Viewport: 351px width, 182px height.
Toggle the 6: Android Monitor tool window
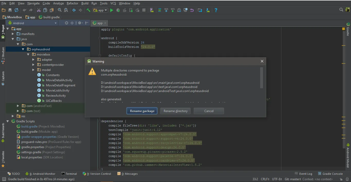pos(40,174)
